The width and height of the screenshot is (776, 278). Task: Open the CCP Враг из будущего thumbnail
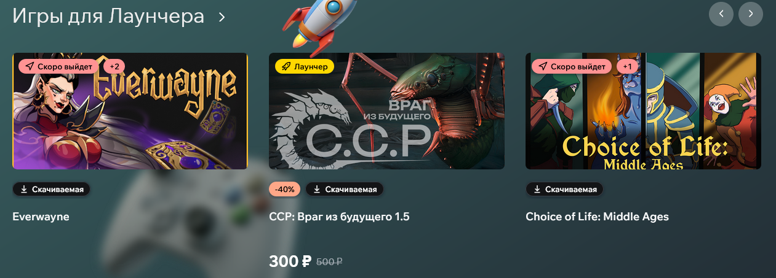(x=386, y=111)
